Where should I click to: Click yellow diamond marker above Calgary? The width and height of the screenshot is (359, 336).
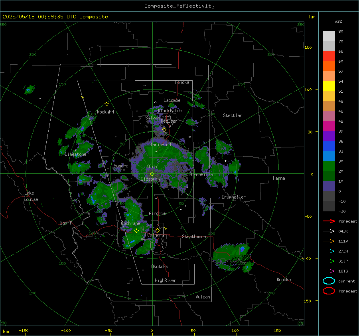158,230
